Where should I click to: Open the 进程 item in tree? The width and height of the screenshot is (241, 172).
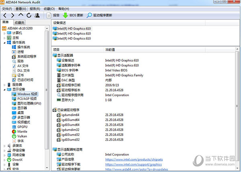click(18, 52)
